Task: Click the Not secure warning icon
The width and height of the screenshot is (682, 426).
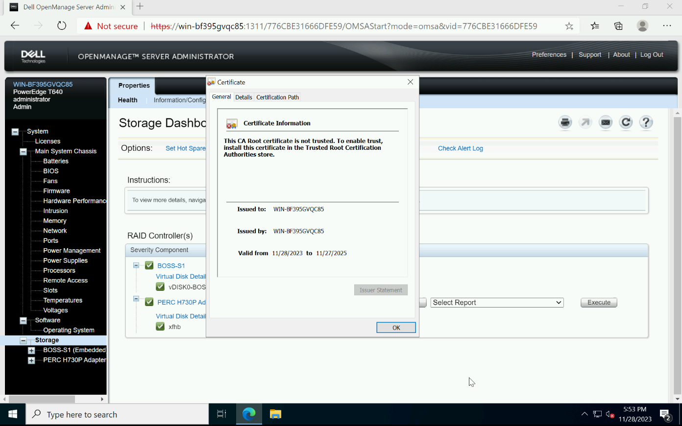Action: tap(88, 26)
